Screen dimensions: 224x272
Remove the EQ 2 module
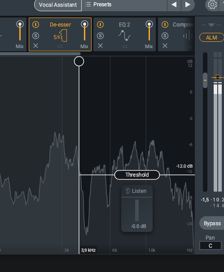pyautogui.click(x=100, y=46)
